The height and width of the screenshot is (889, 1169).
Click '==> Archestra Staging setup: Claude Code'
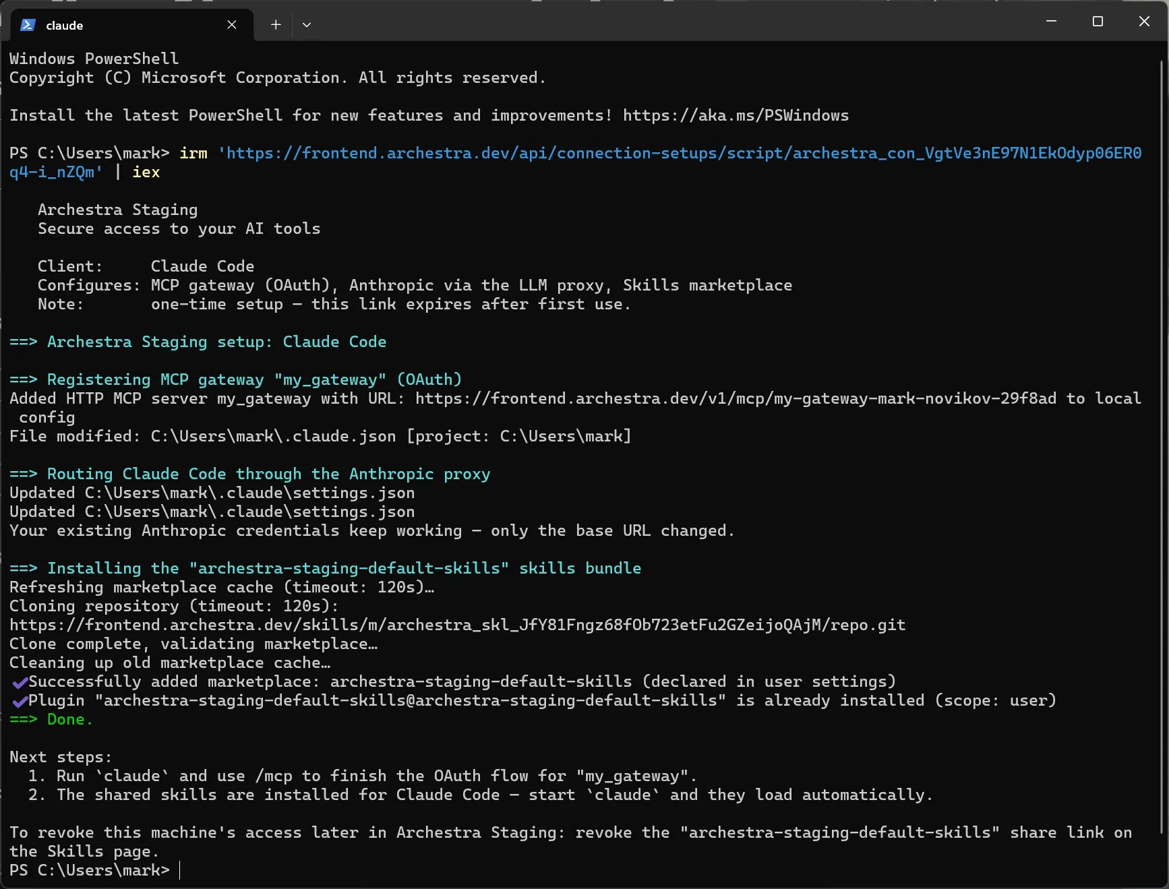pos(198,342)
